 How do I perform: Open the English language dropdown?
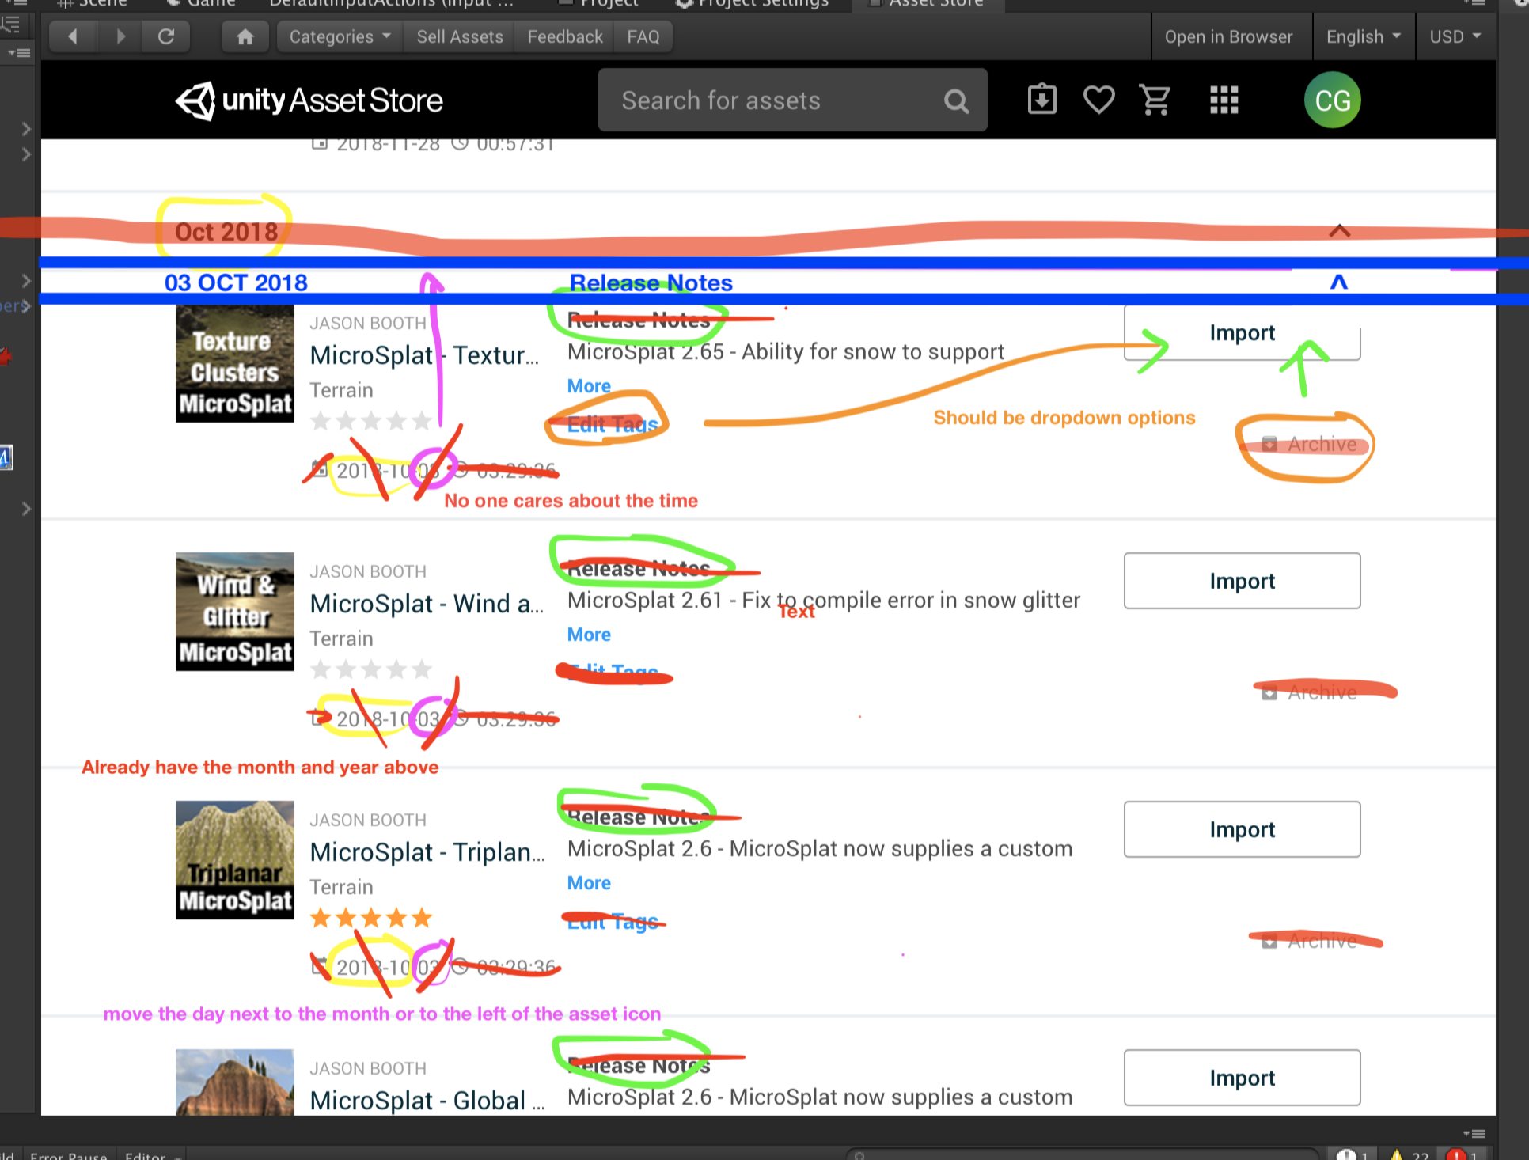pos(1363,36)
